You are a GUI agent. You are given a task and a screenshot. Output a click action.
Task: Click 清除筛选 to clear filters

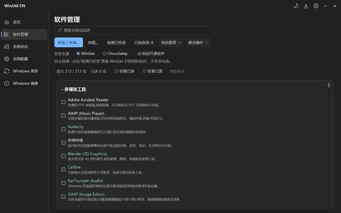(x=177, y=71)
